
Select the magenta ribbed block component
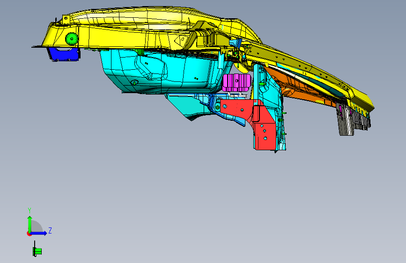coord(236,82)
